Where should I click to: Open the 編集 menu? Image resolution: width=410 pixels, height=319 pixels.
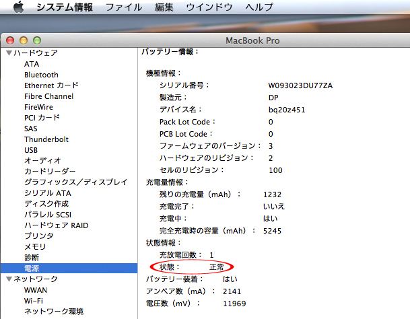click(164, 7)
